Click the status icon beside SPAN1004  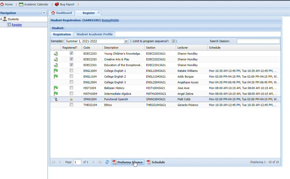[x=56, y=99]
